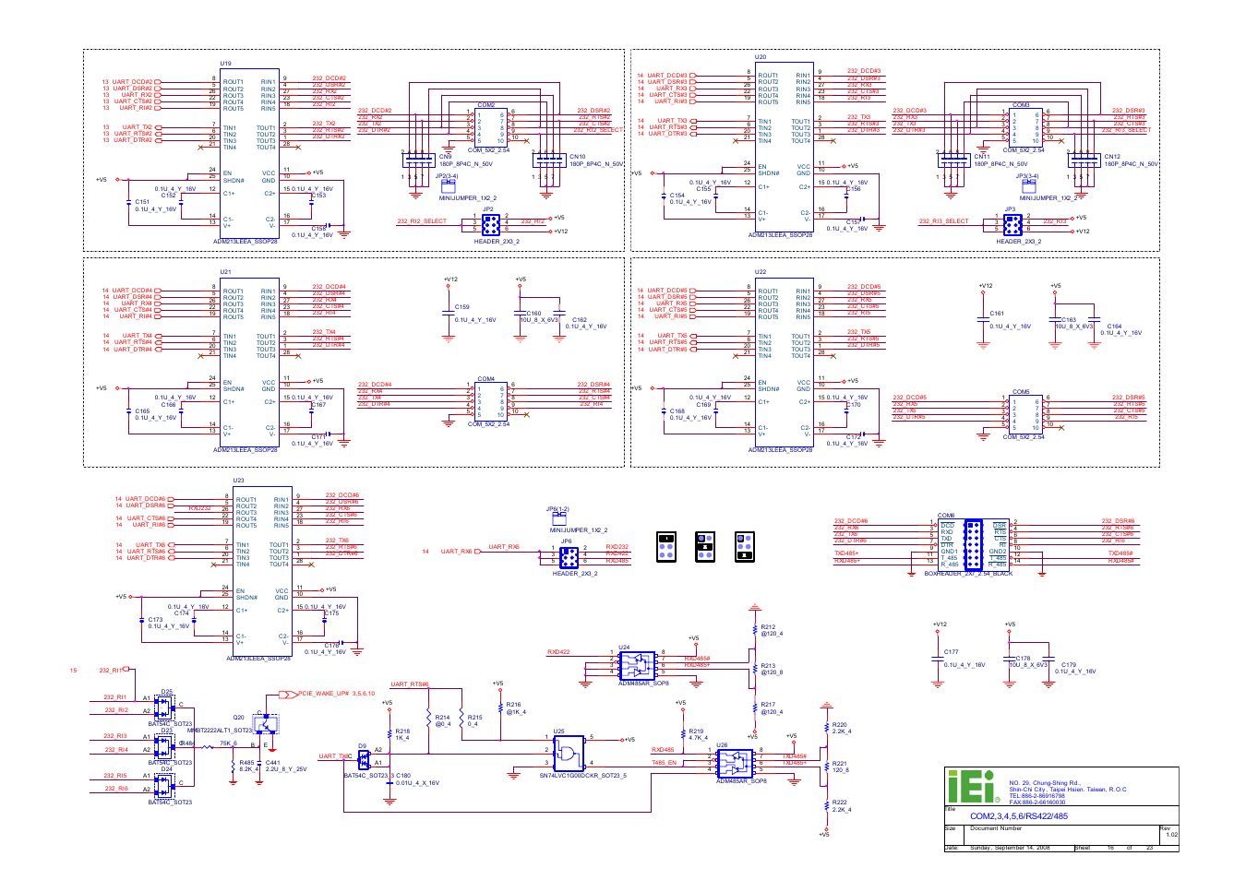Click the COM5 connector symbol

coord(1024,414)
